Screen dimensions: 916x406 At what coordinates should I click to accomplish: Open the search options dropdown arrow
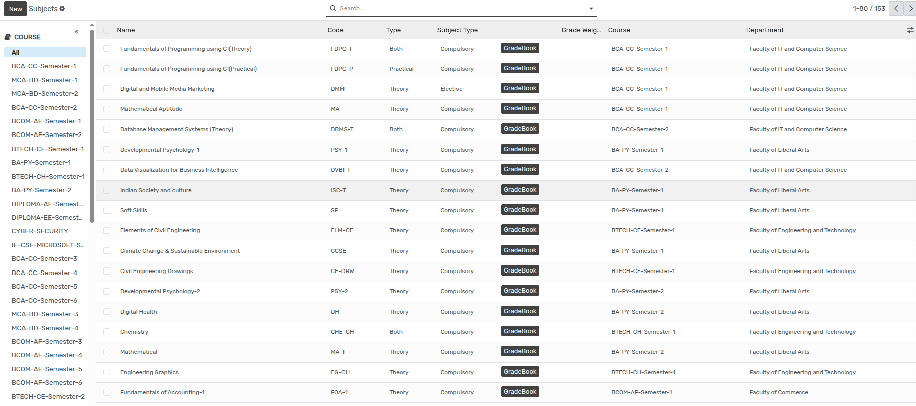click(591, 9)
